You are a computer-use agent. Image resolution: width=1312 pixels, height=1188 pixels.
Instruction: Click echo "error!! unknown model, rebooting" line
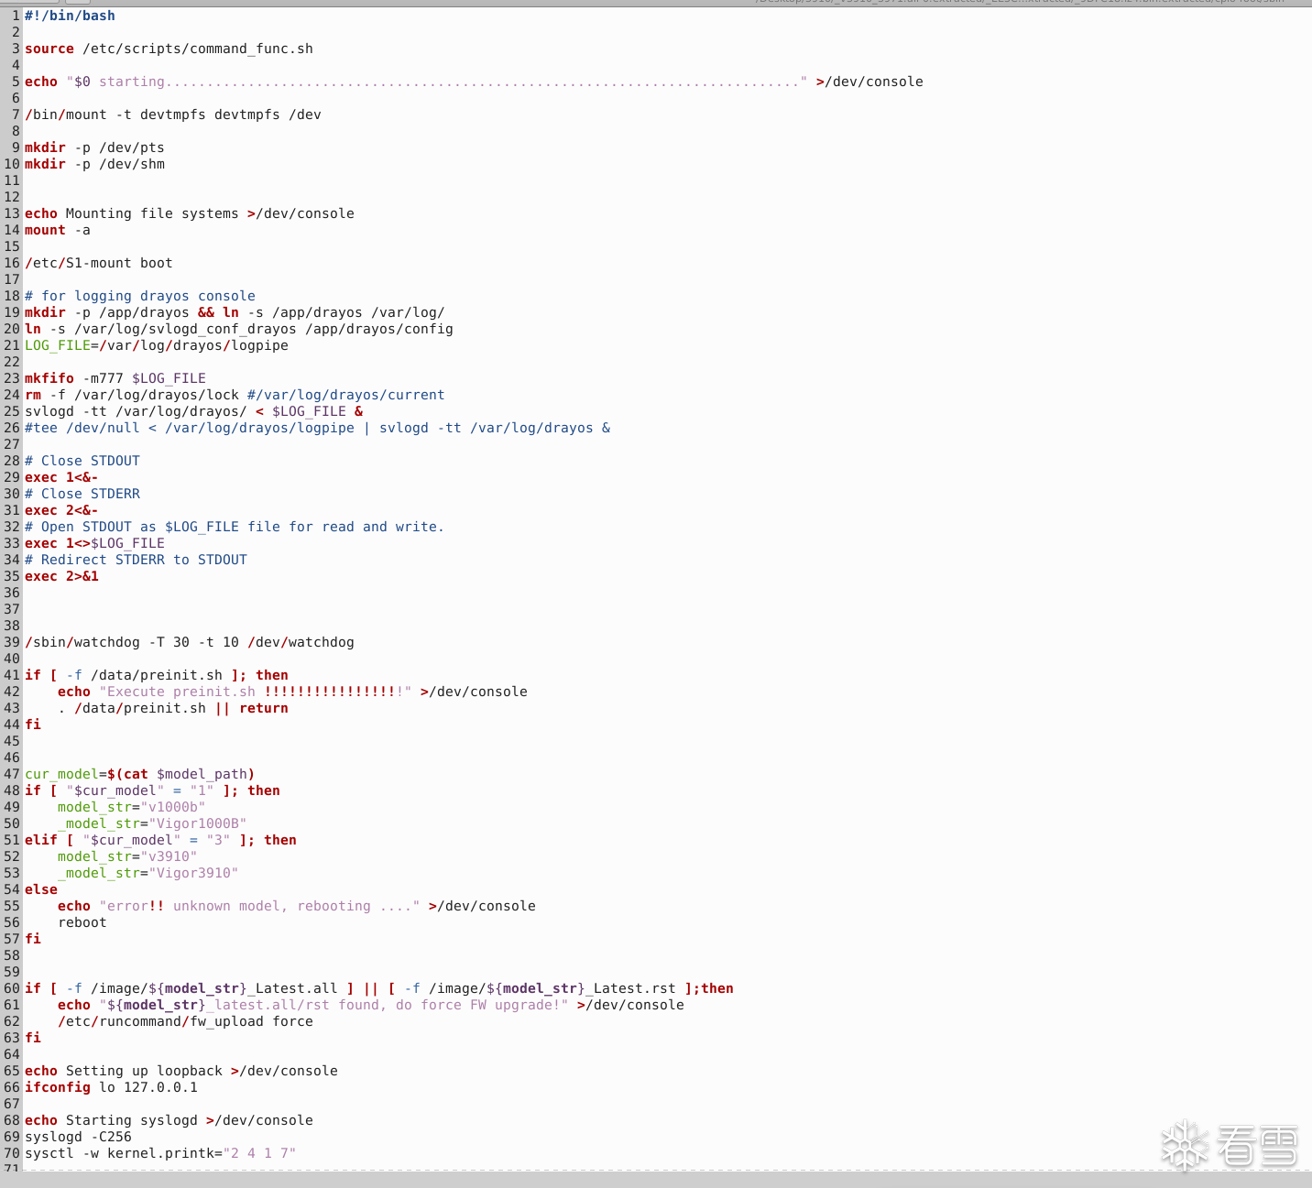tap(297, 906)
